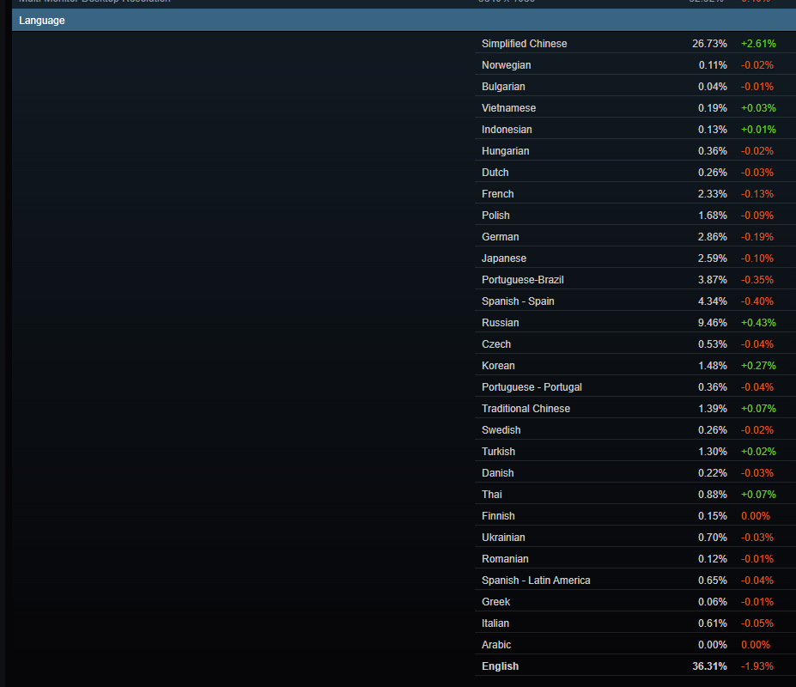The image size is (796, 687).
Task: Click the -0.35% change value
Action: click(x=757, y=280)
